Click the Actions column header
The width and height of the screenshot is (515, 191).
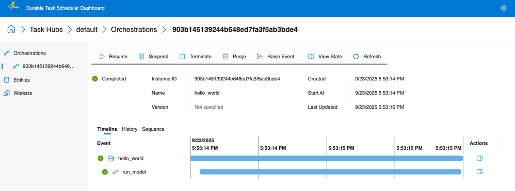[478, 143]
